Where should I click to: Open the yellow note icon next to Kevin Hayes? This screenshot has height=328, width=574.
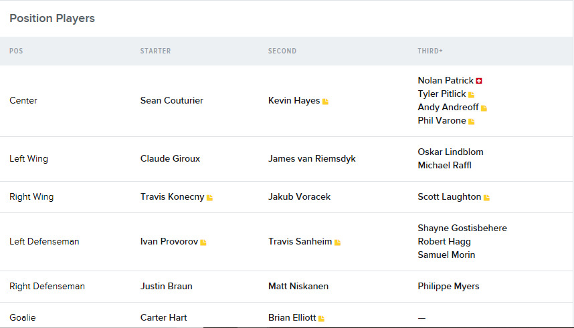point(325,102)
